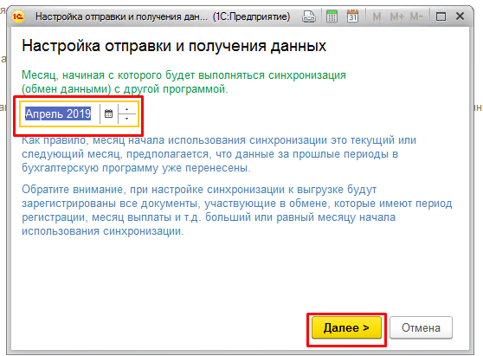
Task: Close the settings dialog window
Action: 460,16
